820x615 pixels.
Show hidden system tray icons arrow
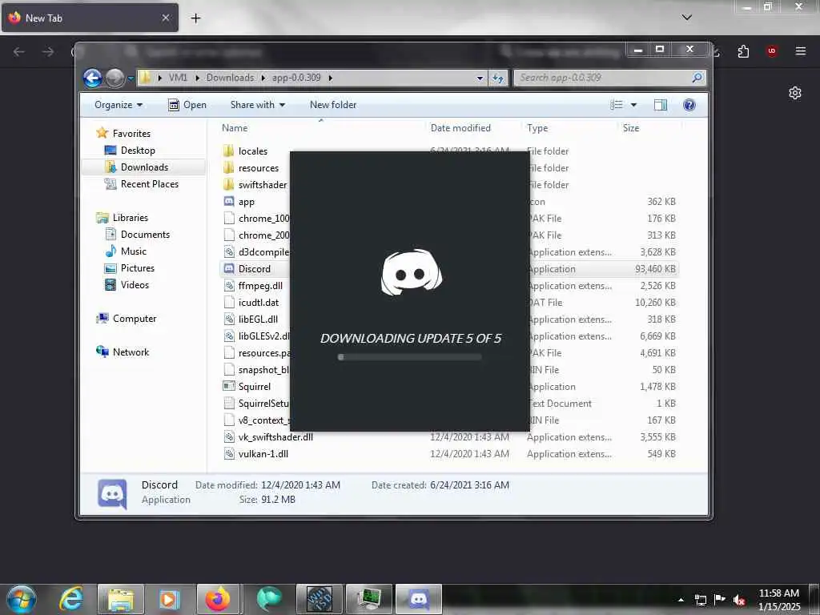(x=681, y=600)
